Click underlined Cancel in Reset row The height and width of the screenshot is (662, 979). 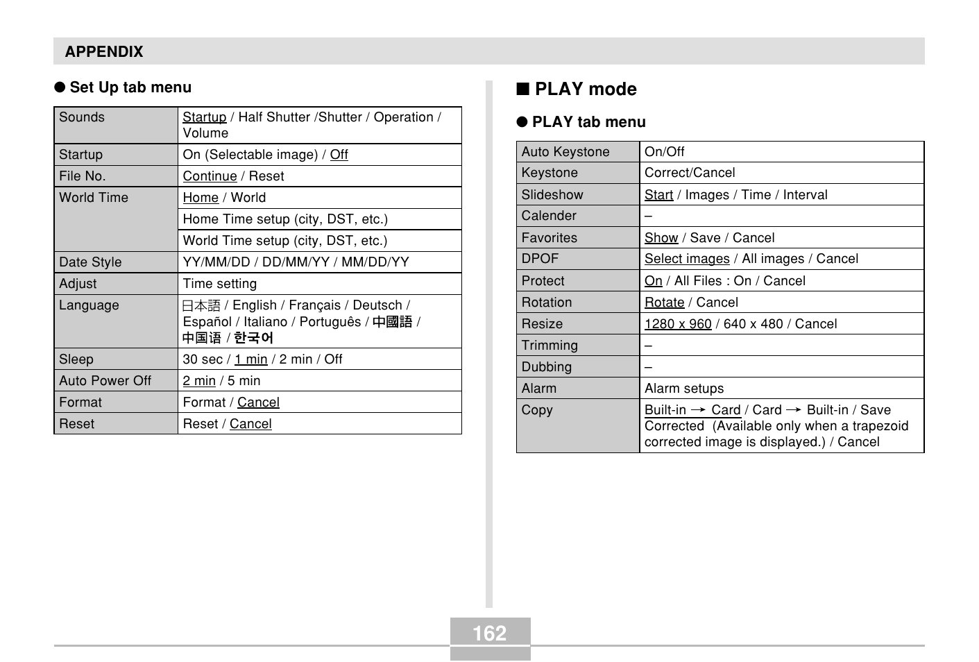(x=250, y=424)
